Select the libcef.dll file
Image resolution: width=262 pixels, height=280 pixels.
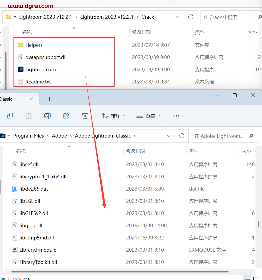29,164
